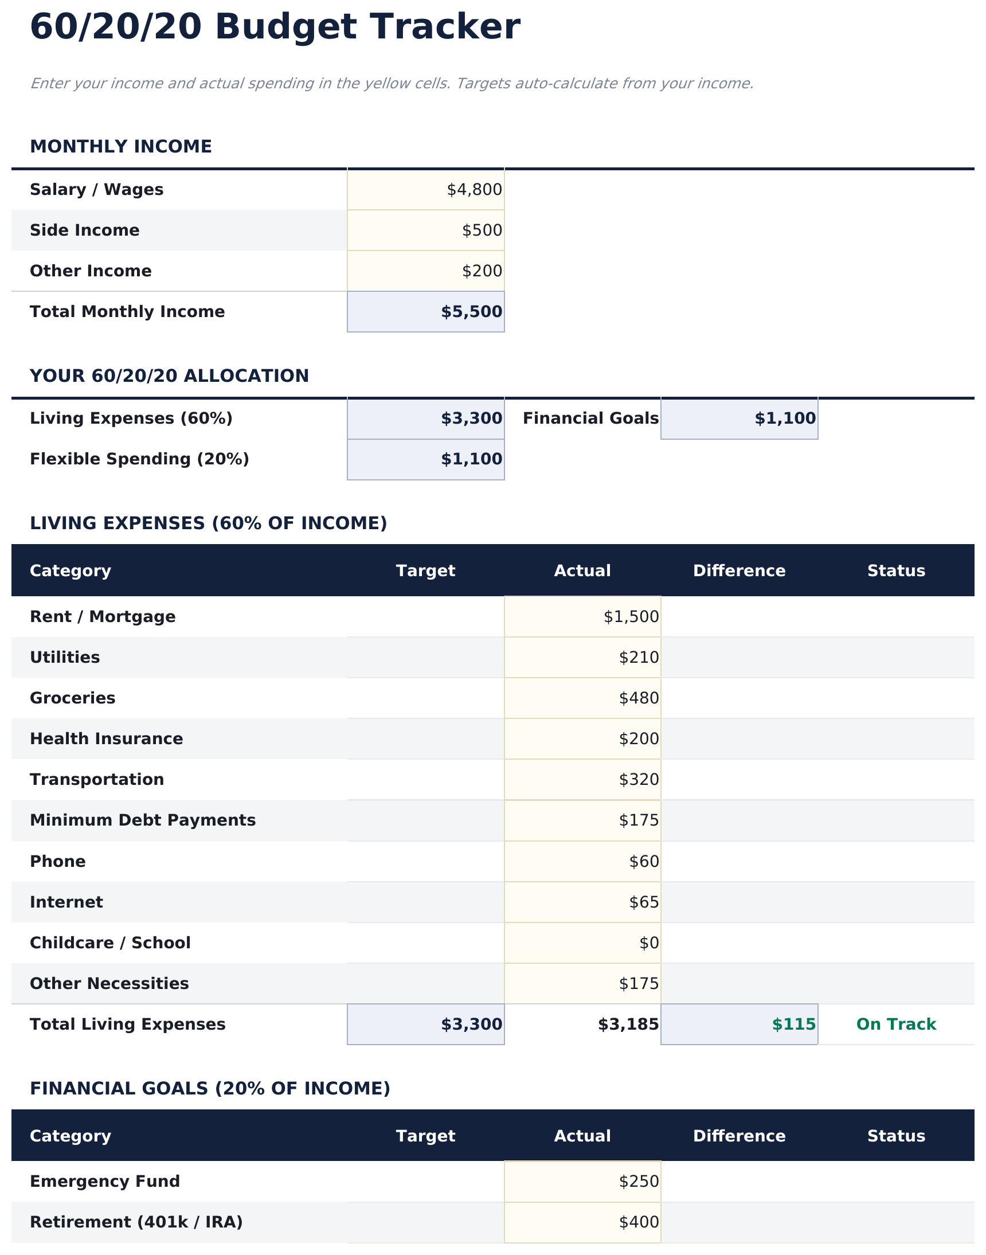This screenshot has width=986, height=1255.
Task: Edit the Childcare / School zero-value cell
Action: 582,943
